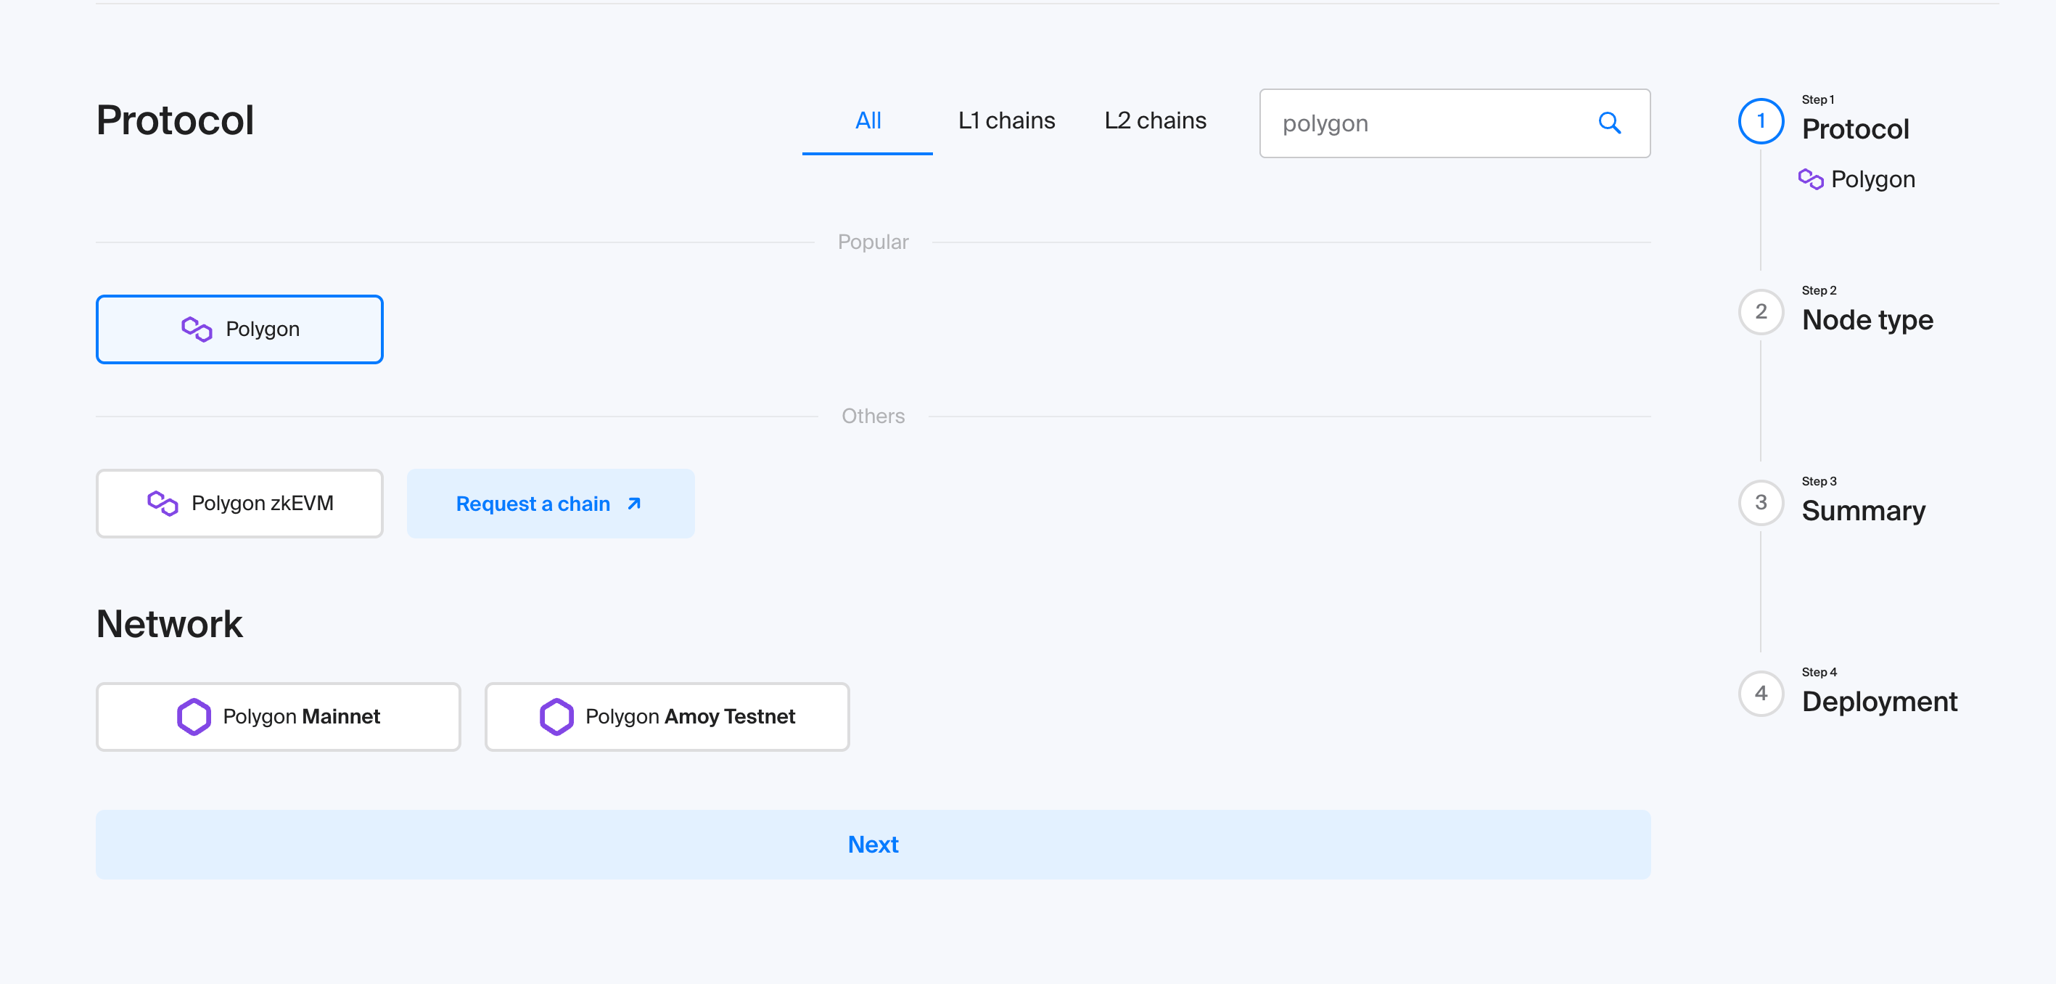
Task: Select Polygon Mainnet network option
Action: (278, 716)
